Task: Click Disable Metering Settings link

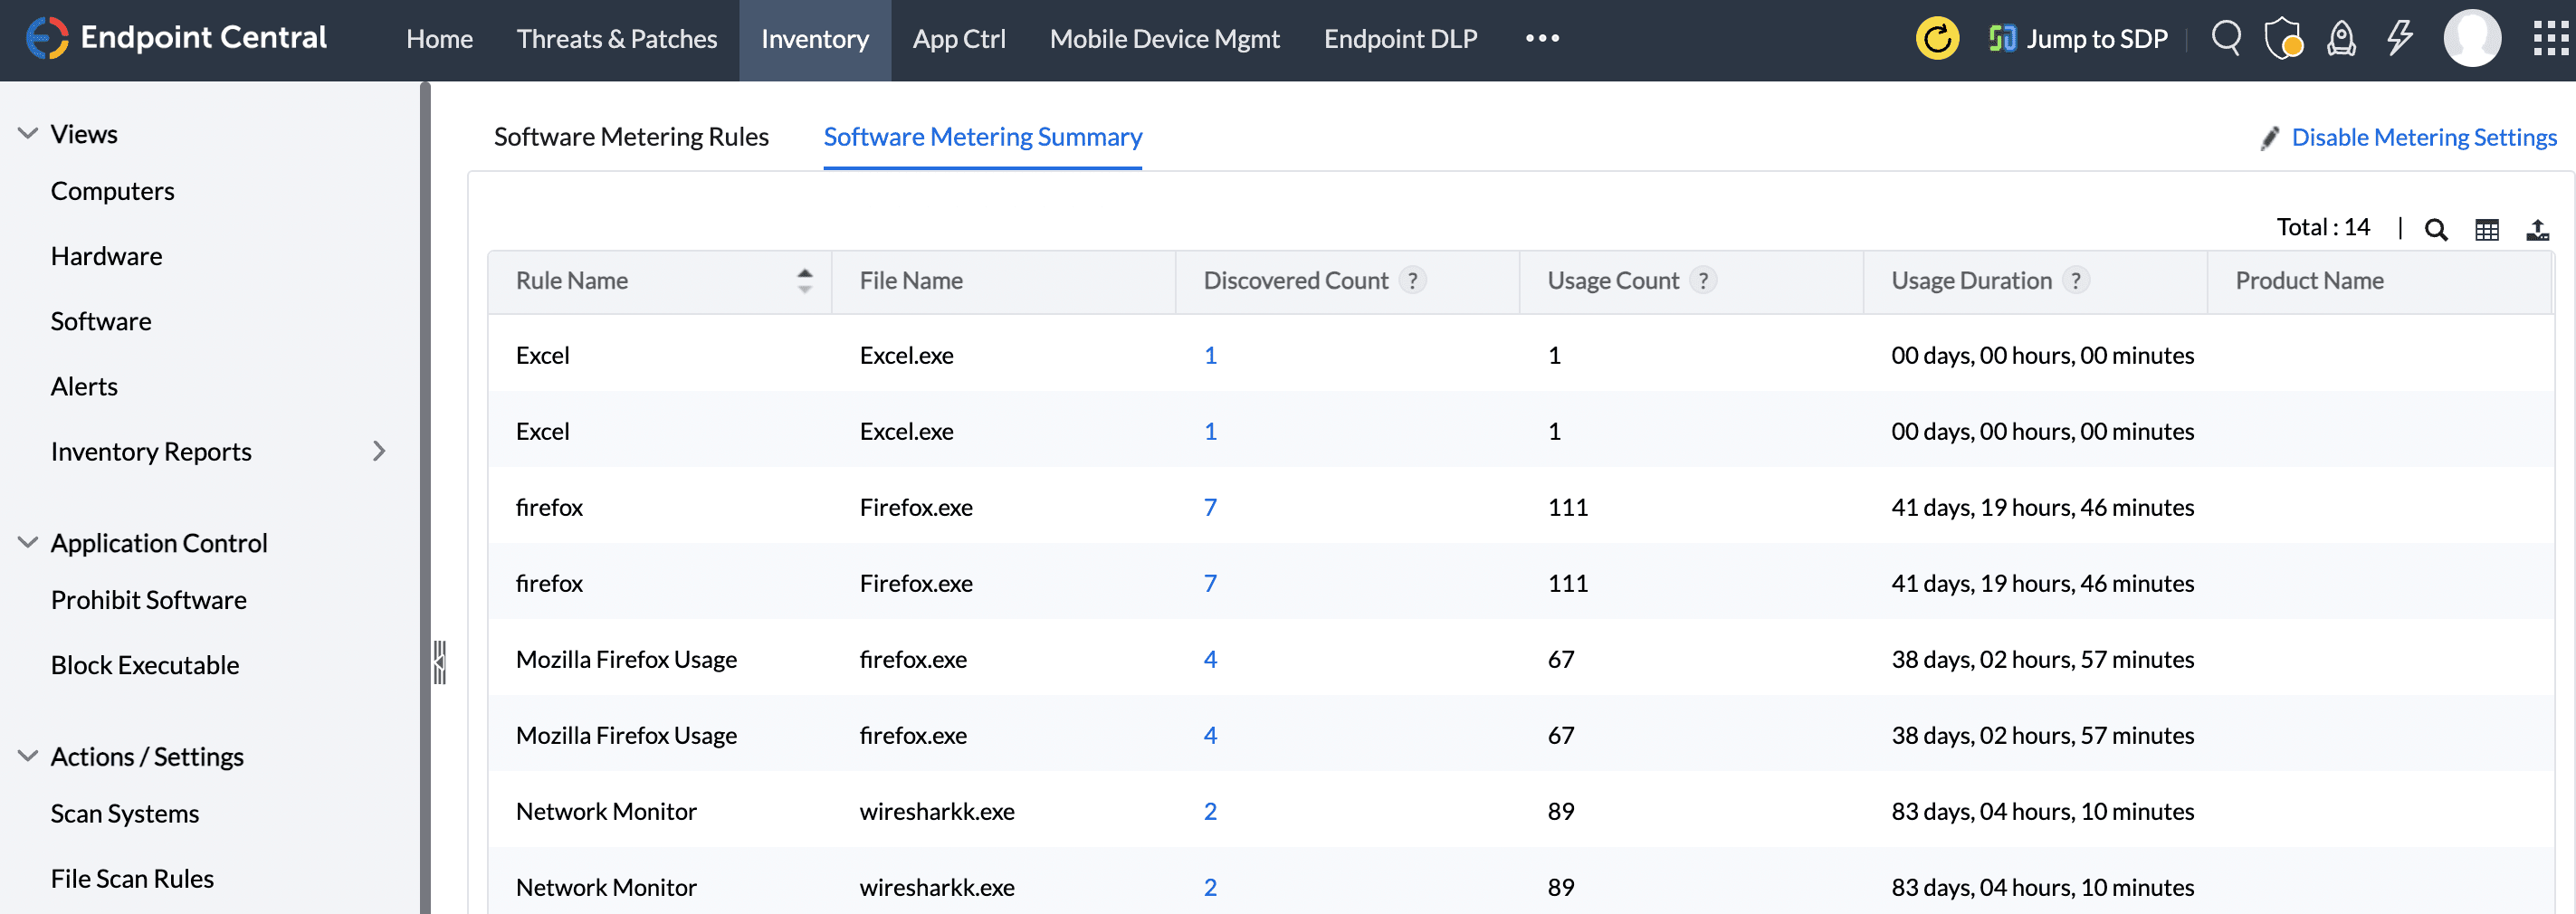Action: pos(2423,137)
